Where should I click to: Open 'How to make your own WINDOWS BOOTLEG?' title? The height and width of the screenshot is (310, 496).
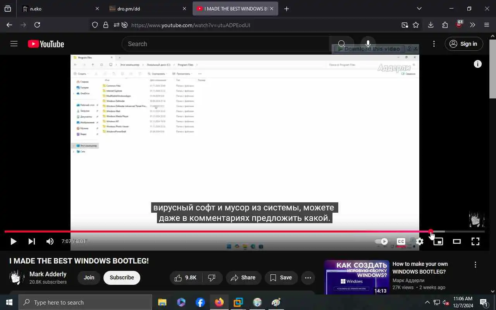[420, 268]
